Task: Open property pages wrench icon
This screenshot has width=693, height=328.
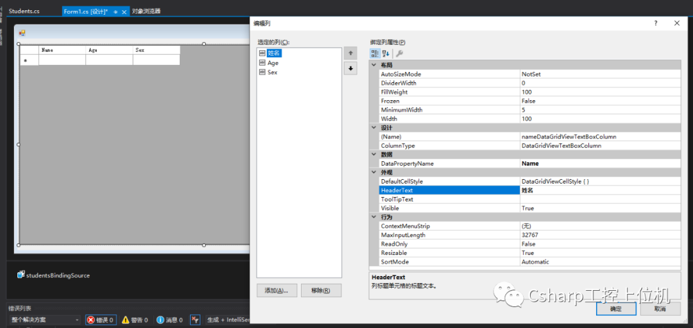Action: pos(399,53)
